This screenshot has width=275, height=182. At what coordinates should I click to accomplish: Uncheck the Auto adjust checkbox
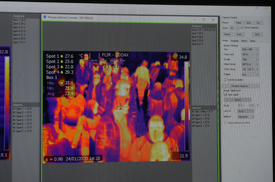[x=225, y=94]
